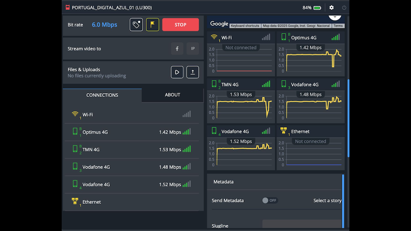
Task: Click the signal bars on the Optimus 4G graph card
Action: pos(335,37)
